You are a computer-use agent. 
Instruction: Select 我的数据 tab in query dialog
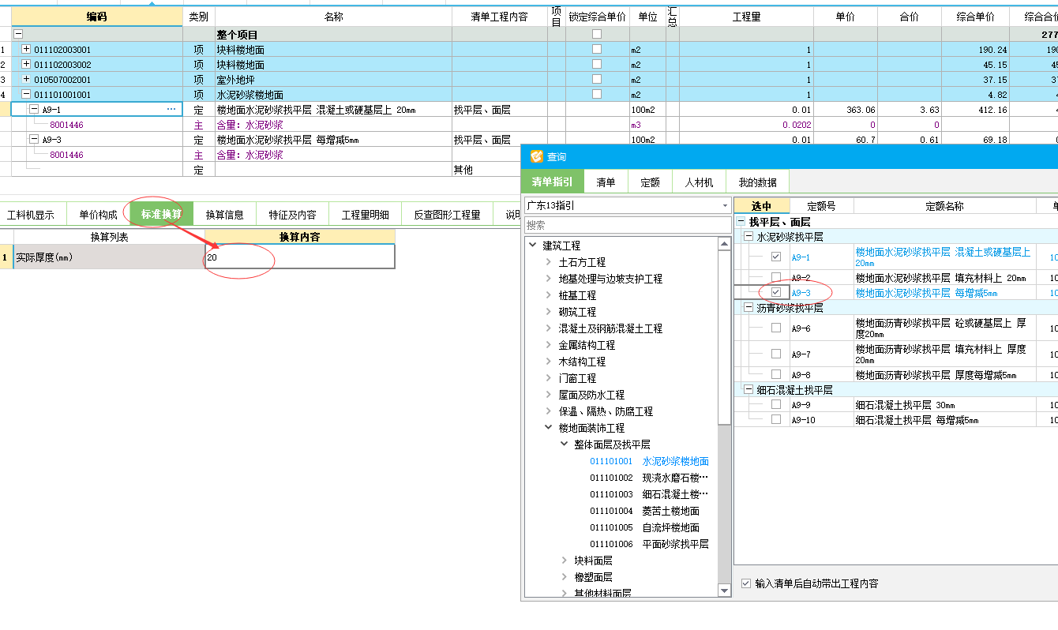[757, 182]
